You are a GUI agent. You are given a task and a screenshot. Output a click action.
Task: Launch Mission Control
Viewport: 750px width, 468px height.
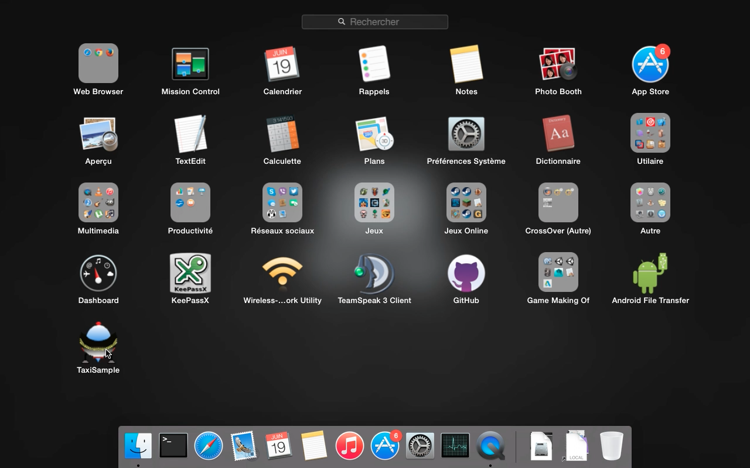coord(190,64)
